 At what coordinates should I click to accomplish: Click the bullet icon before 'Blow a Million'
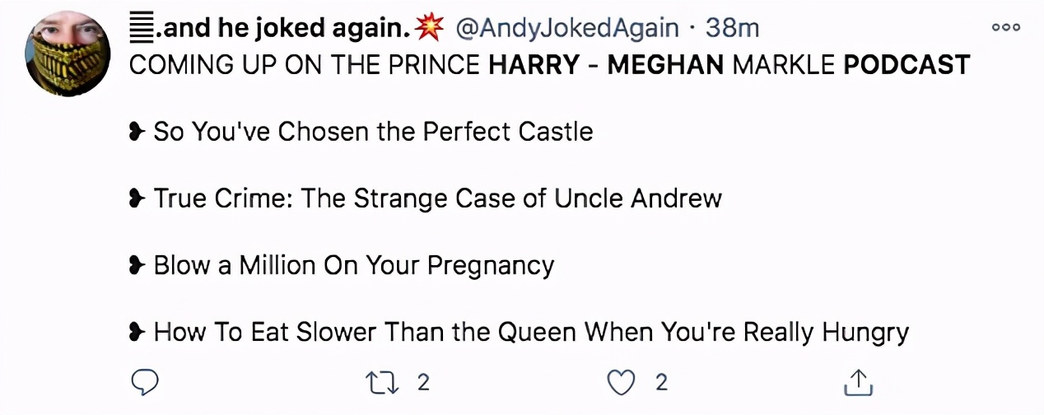click(137, 266)
